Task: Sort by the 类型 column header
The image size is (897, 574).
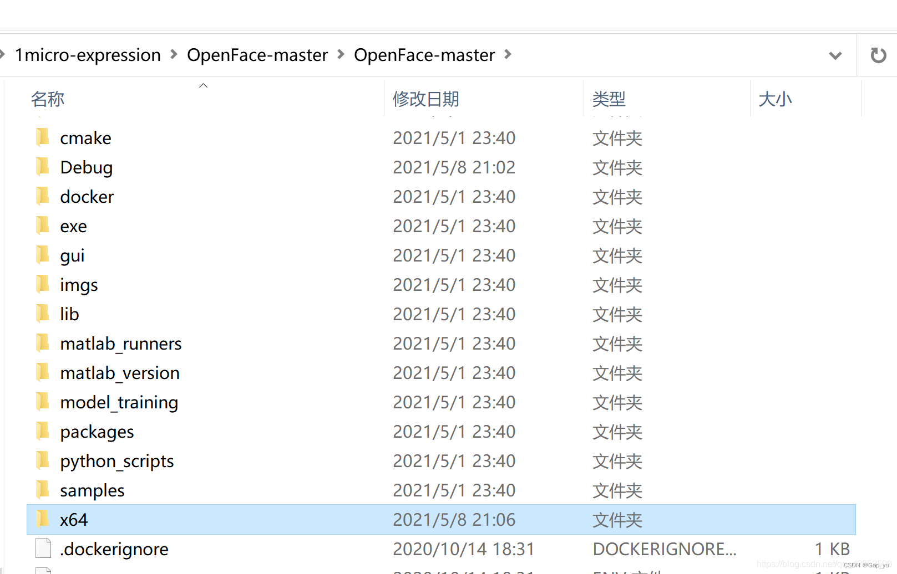Action: pyautogui.click(x=609, y=99)
